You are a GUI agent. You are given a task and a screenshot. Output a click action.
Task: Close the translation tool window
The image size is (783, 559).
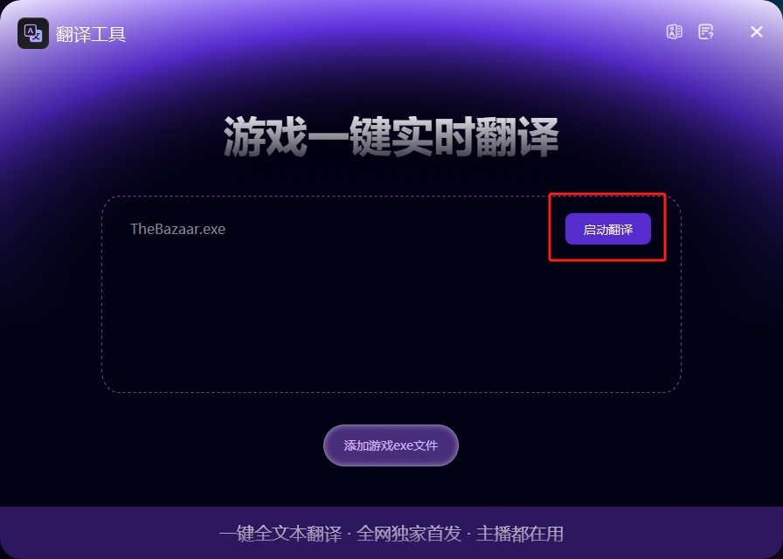(757, 32)
